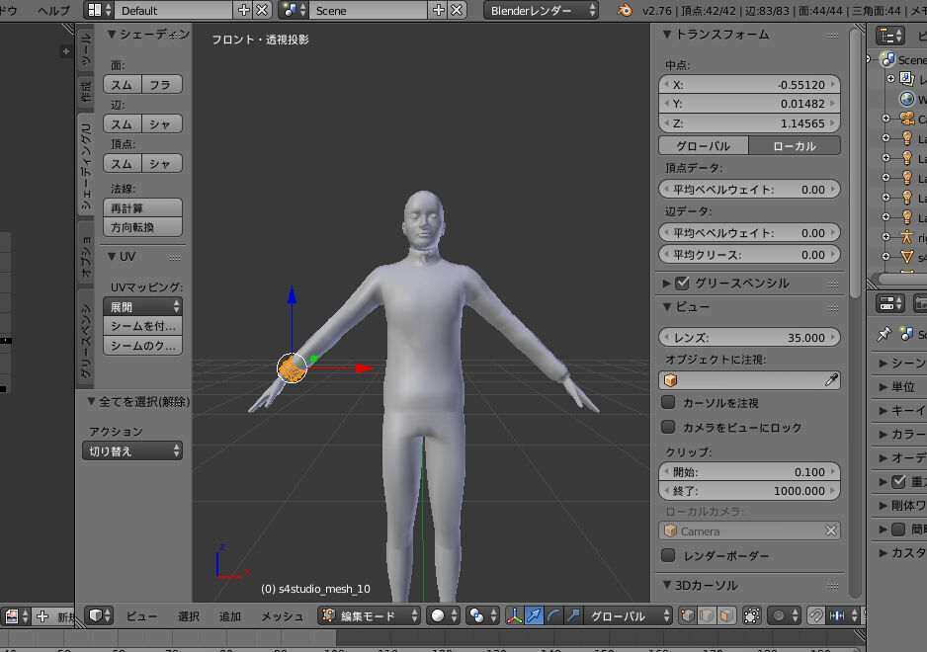The image size is (927, 652).
Task: Select the rig armature icon in outliner
Action: click(907, 237)
